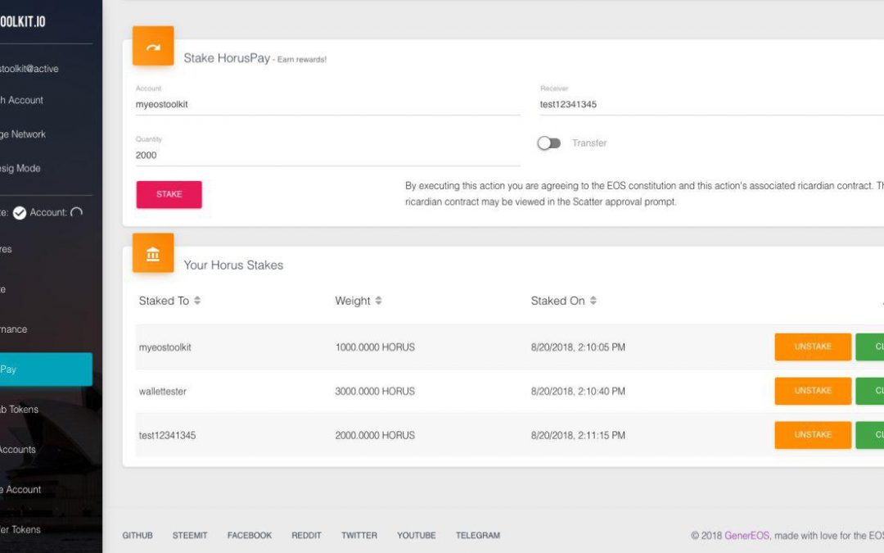
Task: Enable the Transfer toggle switch
Action: coord(548,143)
